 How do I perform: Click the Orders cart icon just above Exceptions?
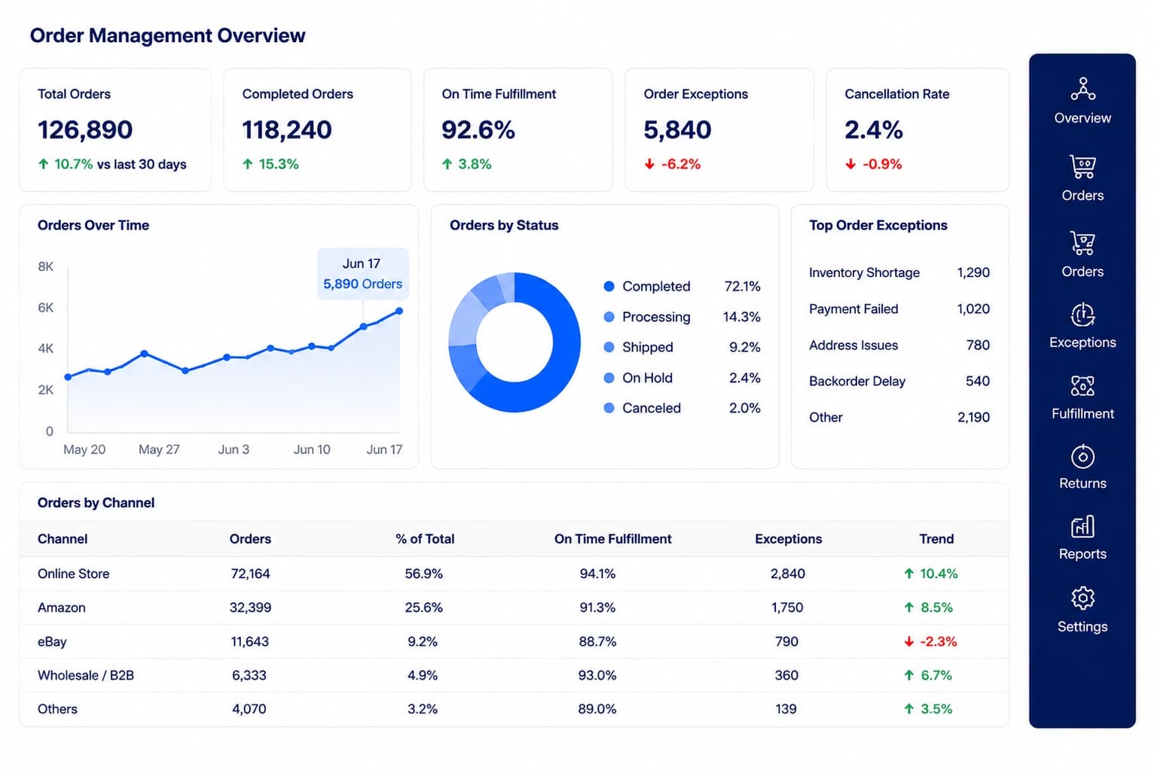[x=1082, y=243]
